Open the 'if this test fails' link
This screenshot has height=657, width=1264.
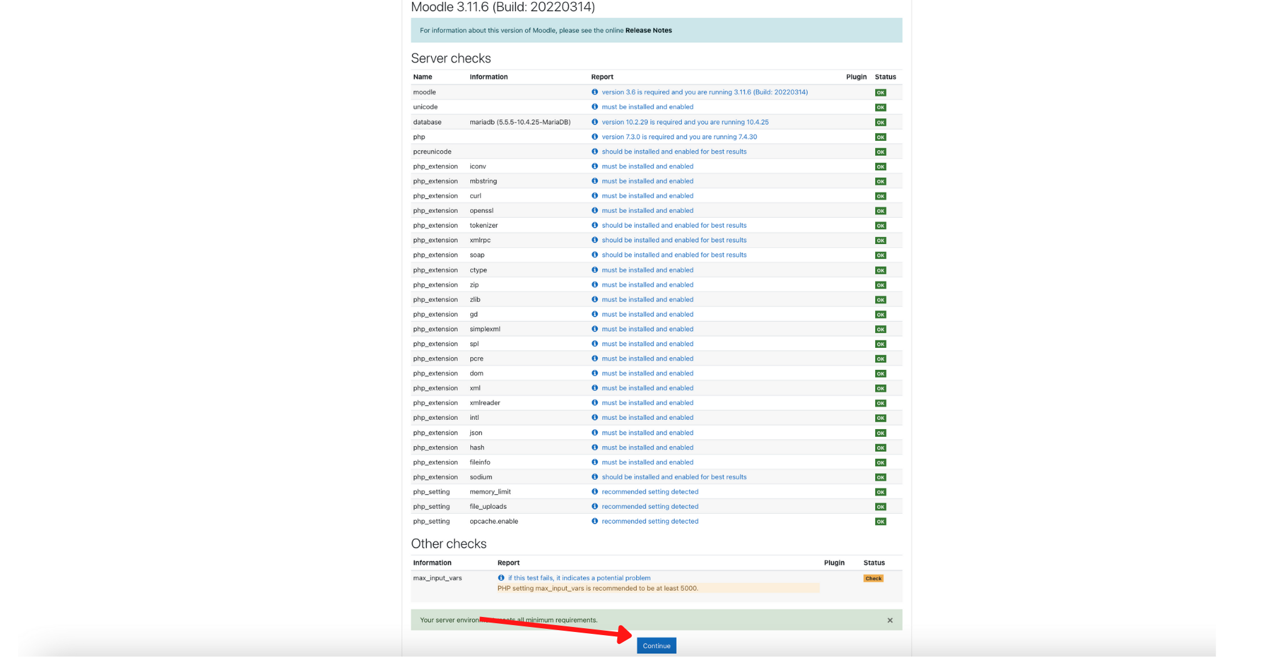point(579,578)
